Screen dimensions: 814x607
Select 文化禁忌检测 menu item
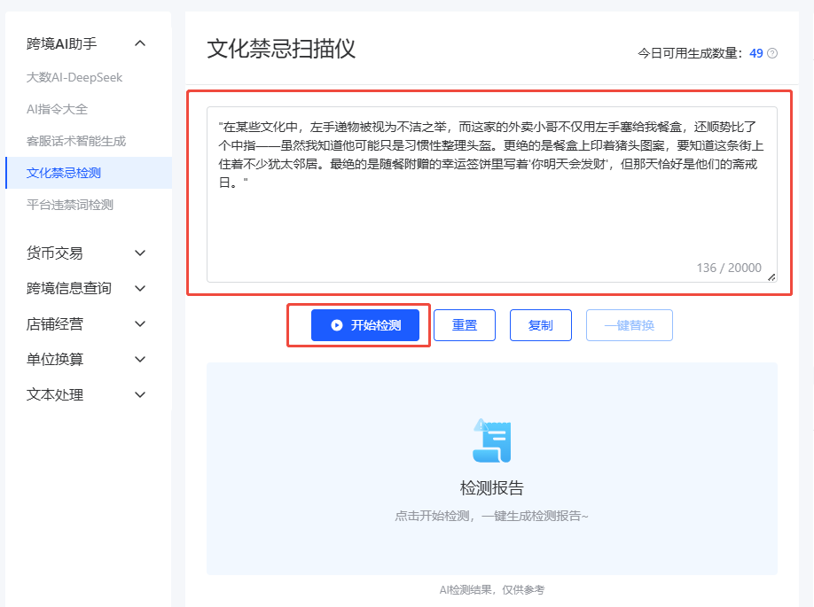coord(89,173)
